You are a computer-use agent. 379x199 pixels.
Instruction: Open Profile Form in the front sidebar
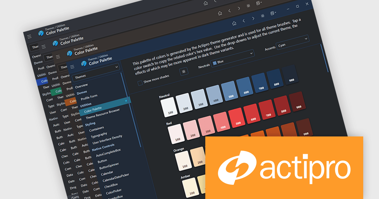click(89, 97)
